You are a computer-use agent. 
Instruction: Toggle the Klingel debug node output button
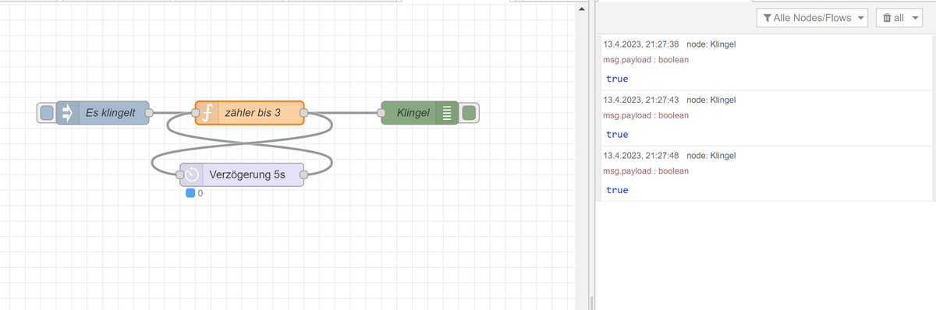(470, 113)
